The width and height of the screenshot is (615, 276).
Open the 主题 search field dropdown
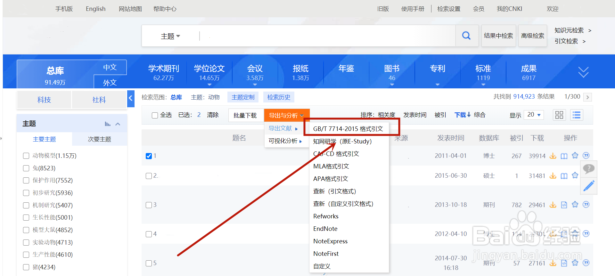tap(170, 36)
